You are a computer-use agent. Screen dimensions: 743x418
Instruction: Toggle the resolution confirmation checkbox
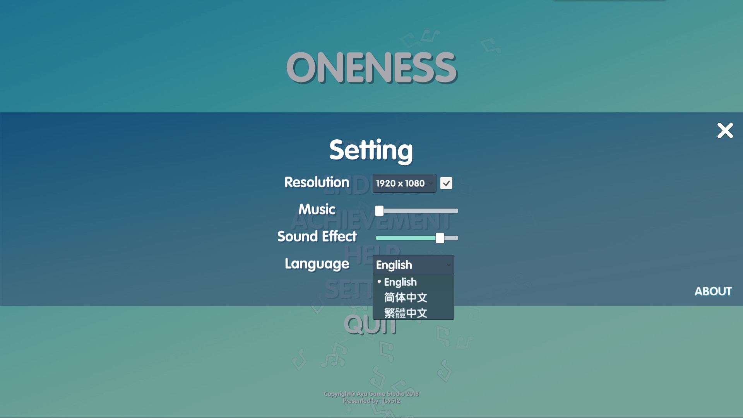click(447, 183)
